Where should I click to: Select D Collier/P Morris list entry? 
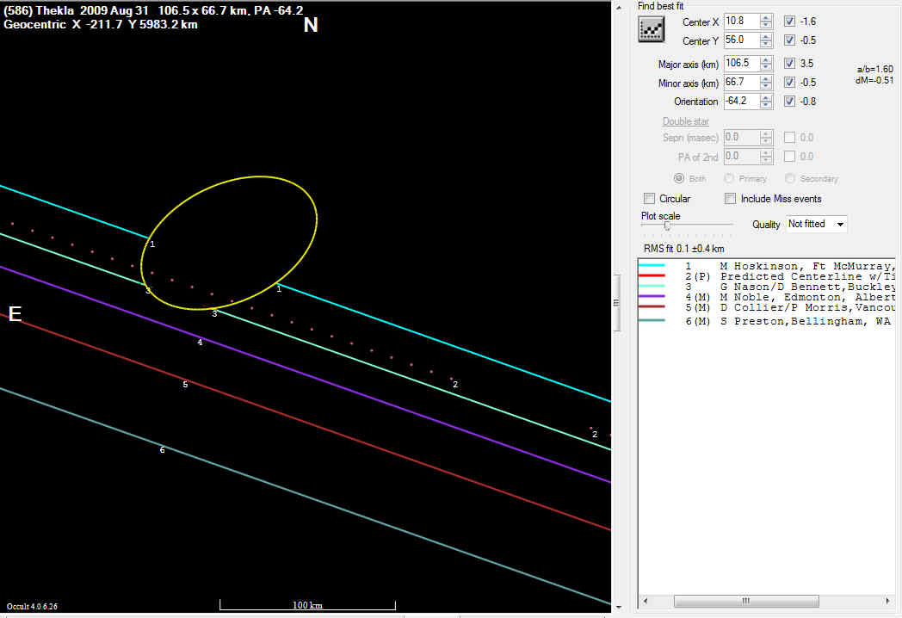(766, 308)
